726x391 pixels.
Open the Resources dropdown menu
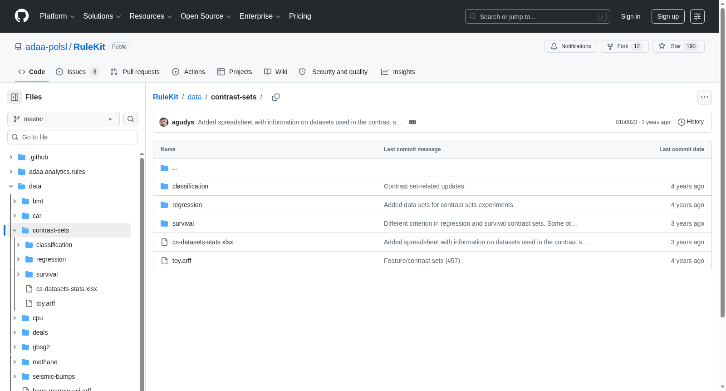(x=151, y=16)
